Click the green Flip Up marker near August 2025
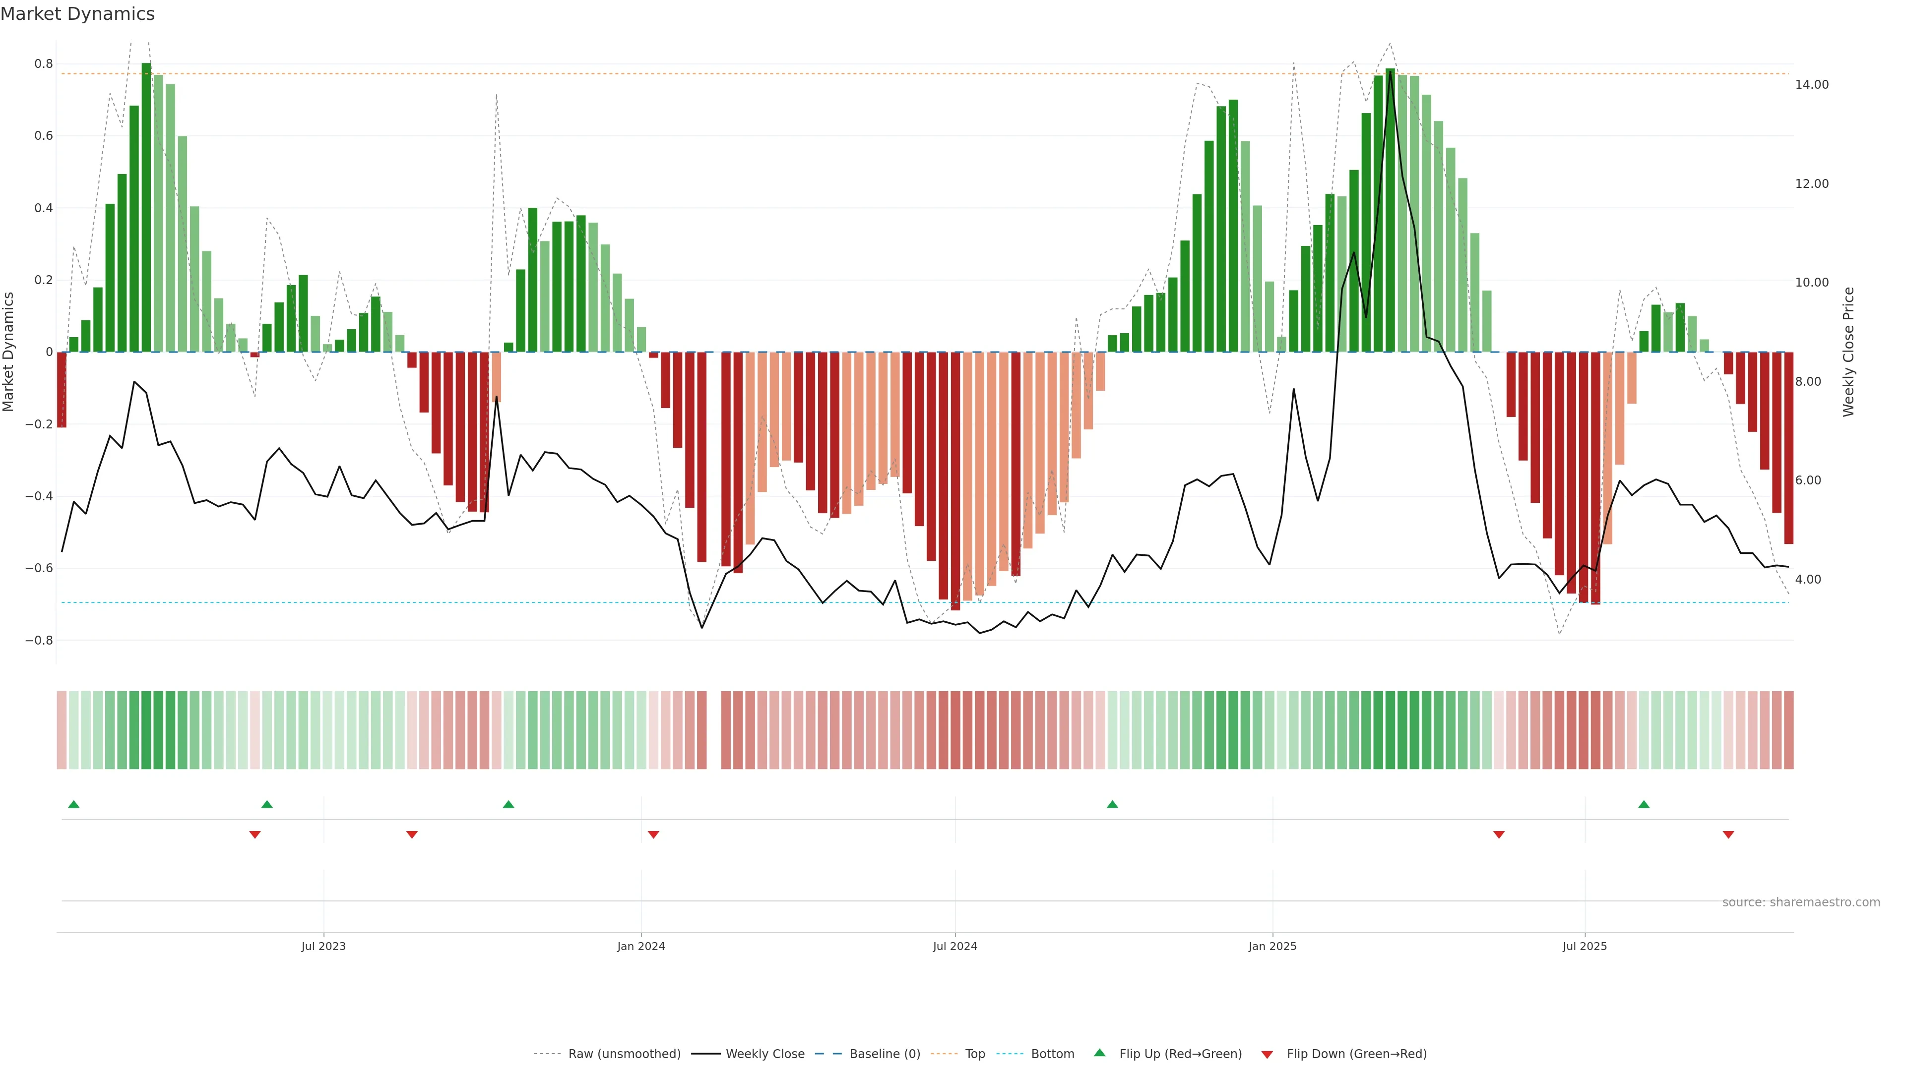The height and width of the screenshot is (1071, 1905). pyautogui.click(x=1644, y=804)
